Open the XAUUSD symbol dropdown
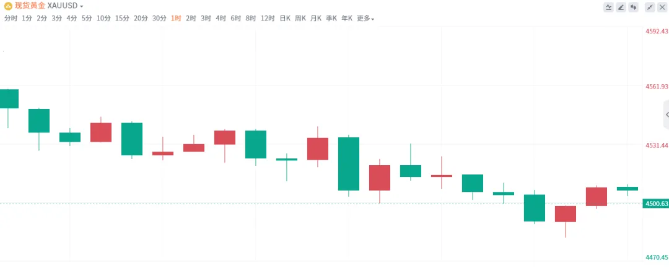669x271 pixels. point(65,6)
